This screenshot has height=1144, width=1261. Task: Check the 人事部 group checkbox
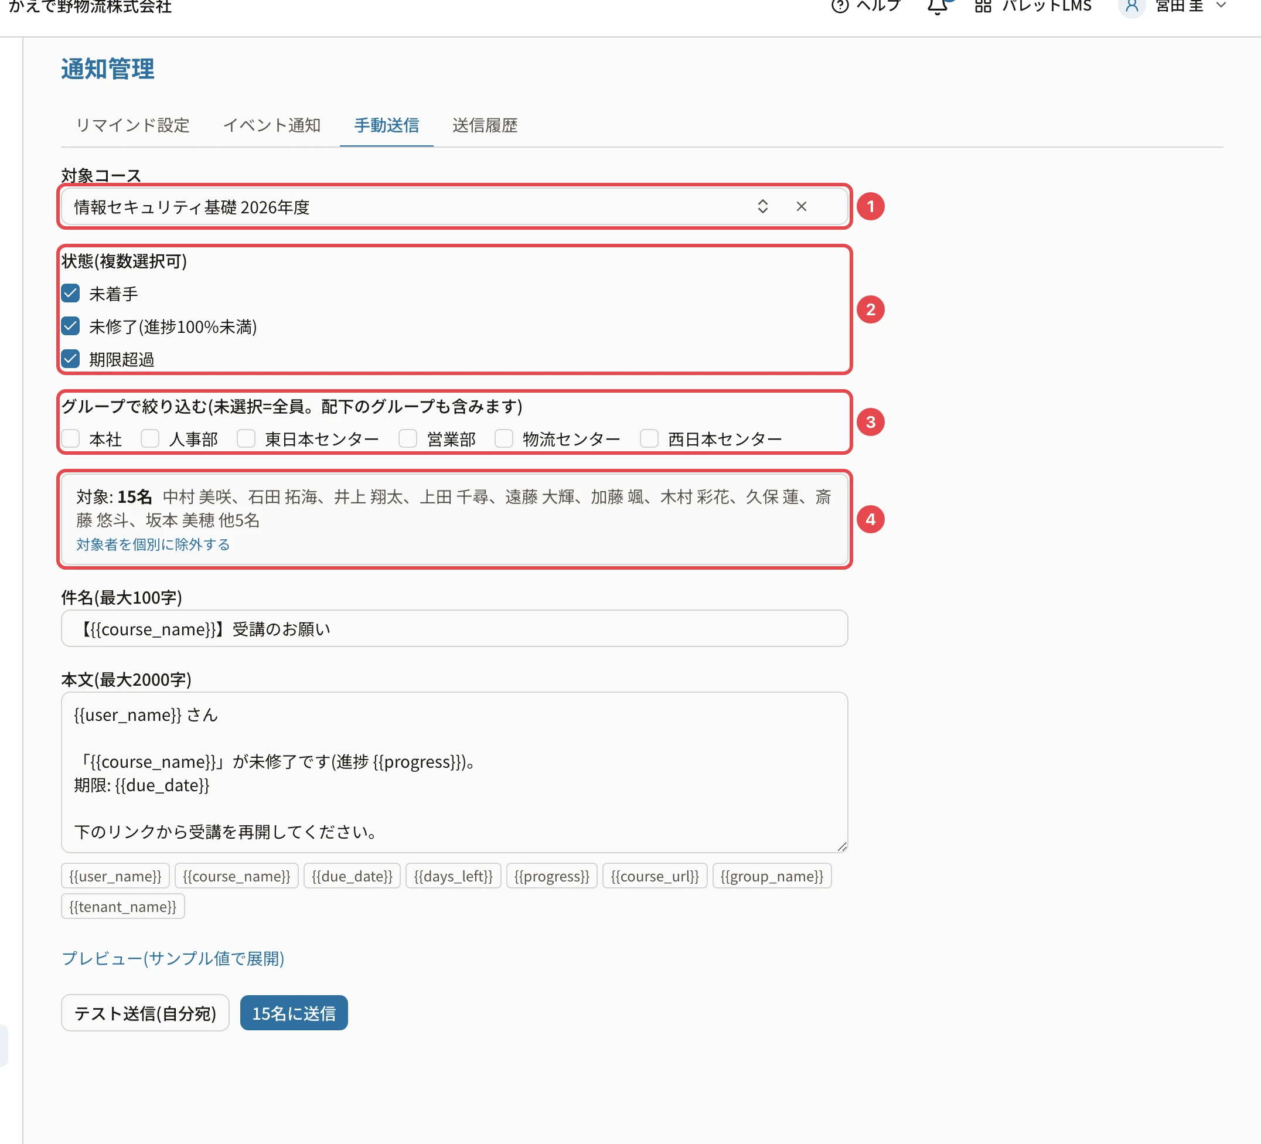pyautogui.click(x=150, y=438)
